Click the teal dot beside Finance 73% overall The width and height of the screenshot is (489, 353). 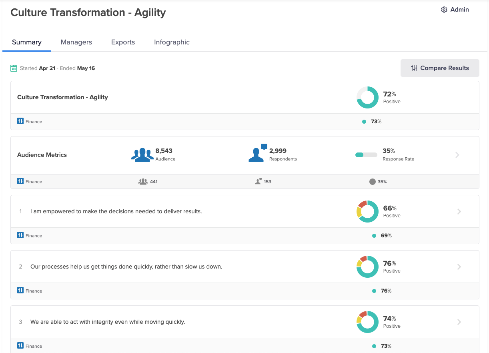tap(364, 122)
